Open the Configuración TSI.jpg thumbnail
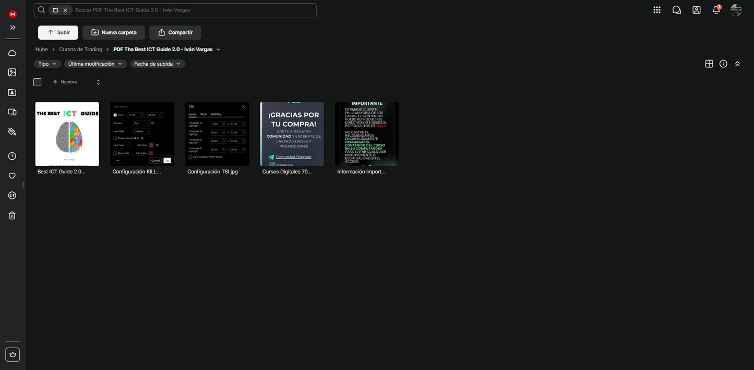754x370 pixels. pyautogui.click(x=217, y=134)
